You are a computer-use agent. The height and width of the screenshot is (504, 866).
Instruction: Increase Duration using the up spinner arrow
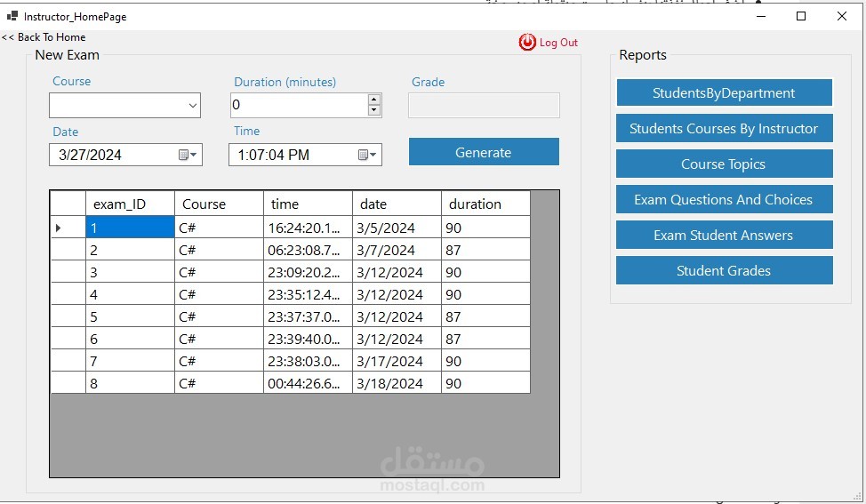click(x=374, y=100)
